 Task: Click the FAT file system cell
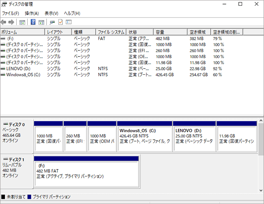point(102,39)
